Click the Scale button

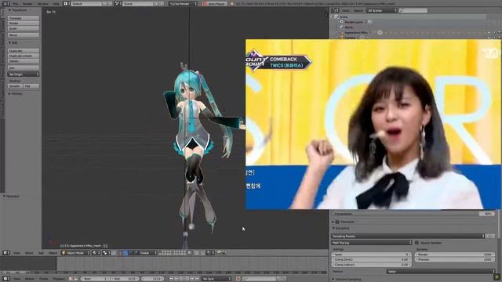point(24,28)
